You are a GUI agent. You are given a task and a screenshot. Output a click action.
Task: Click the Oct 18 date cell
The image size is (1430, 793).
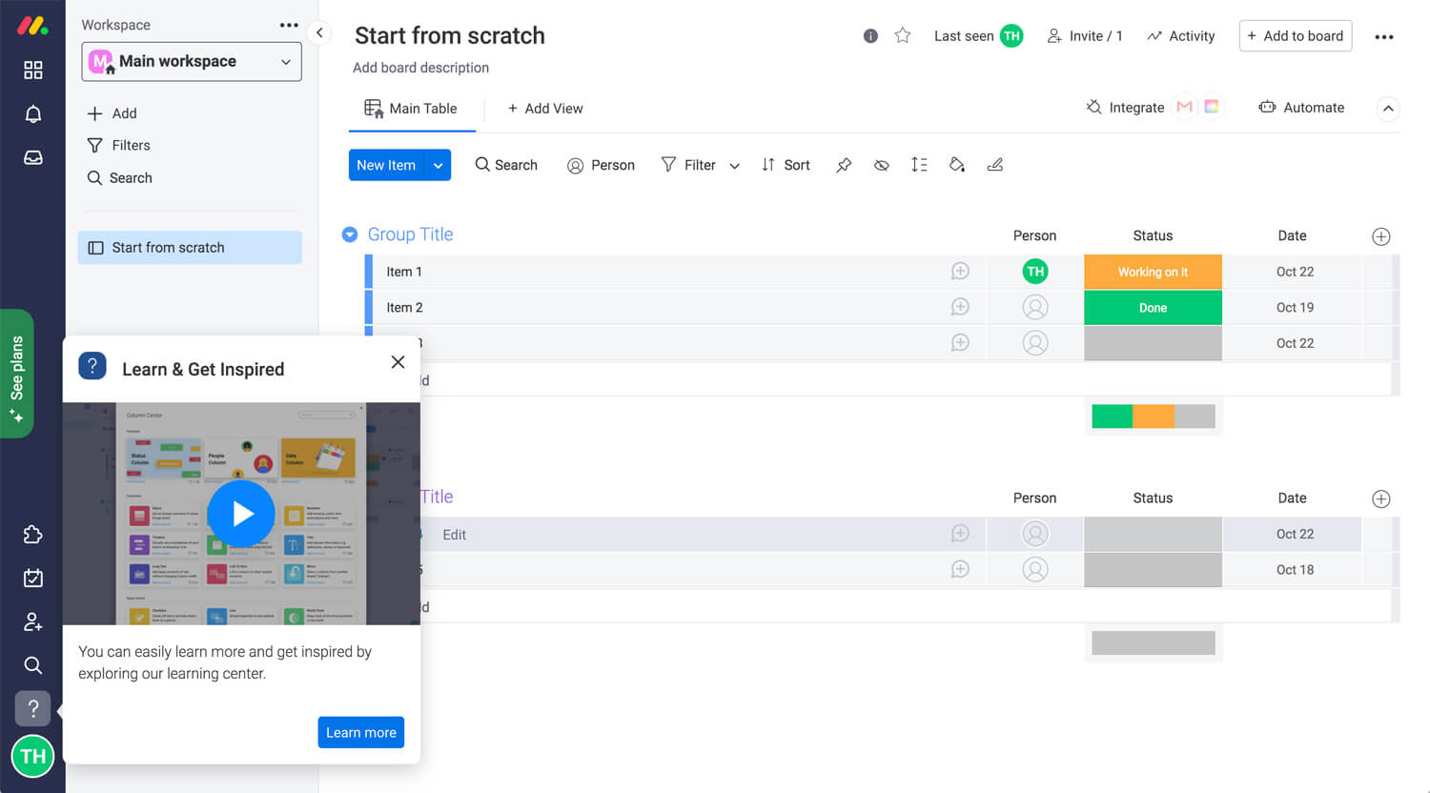click(x=1295, y=570)
